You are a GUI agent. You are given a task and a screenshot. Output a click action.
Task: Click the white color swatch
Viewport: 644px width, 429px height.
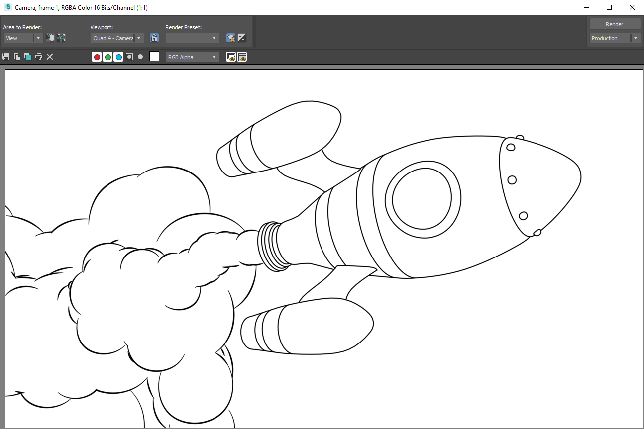point(154,57)
